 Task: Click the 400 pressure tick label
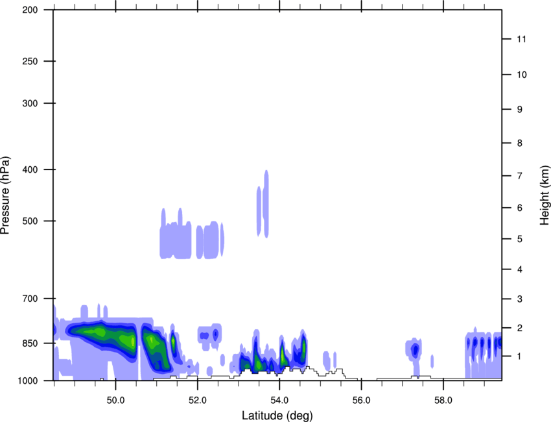pyautogui.click(x=30, y=169)
